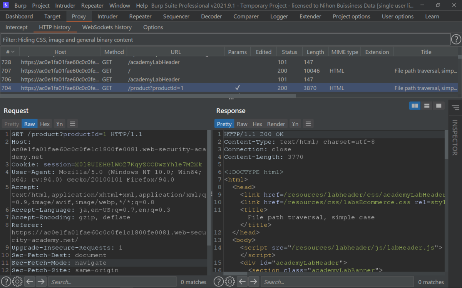Screen dimensions: 462x288
Task: Switch to the Target tab
Action: tap(52, 17)
